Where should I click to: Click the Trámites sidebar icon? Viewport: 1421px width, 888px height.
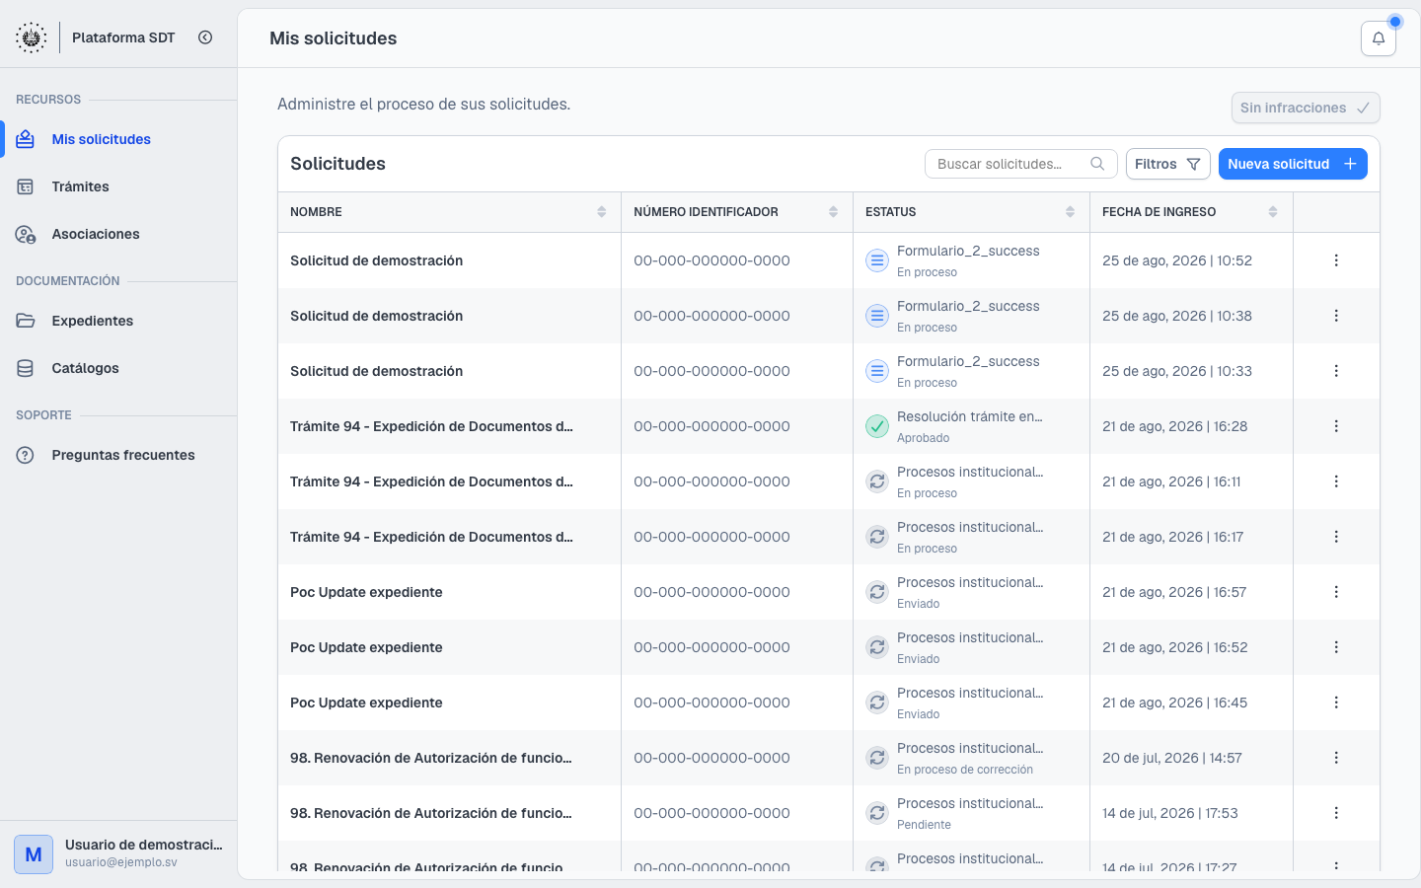pyautogui.click(x=26, y=186)
